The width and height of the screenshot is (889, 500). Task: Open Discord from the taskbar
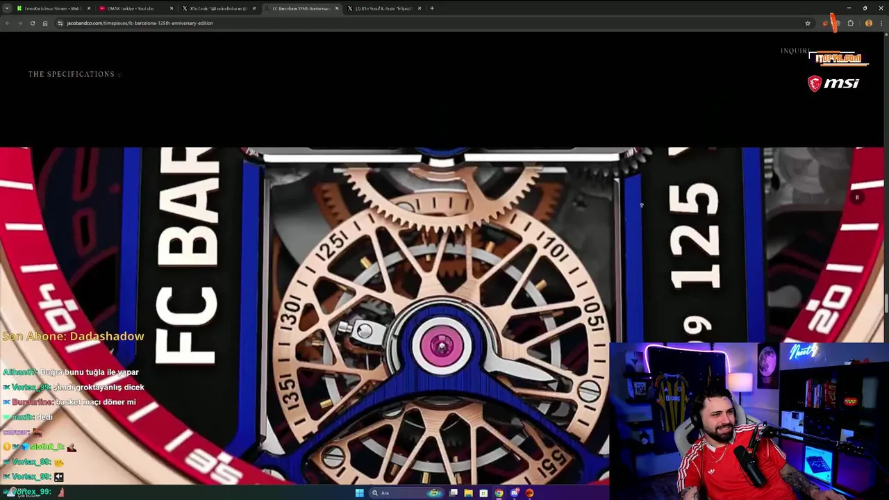tap(514, 493)
